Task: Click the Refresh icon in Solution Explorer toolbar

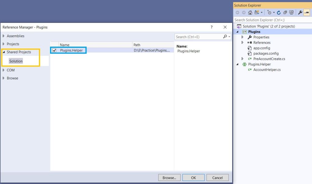Action: 278,12
